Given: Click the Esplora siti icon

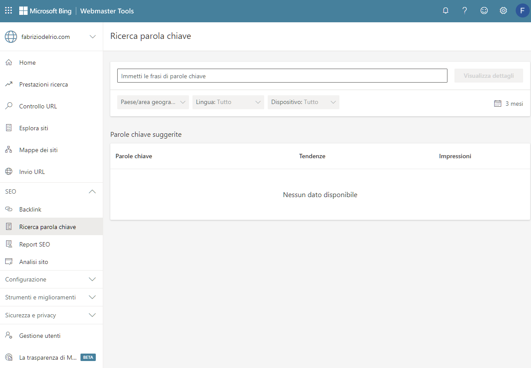Looking at the screenshot, I should click(8, 128).
